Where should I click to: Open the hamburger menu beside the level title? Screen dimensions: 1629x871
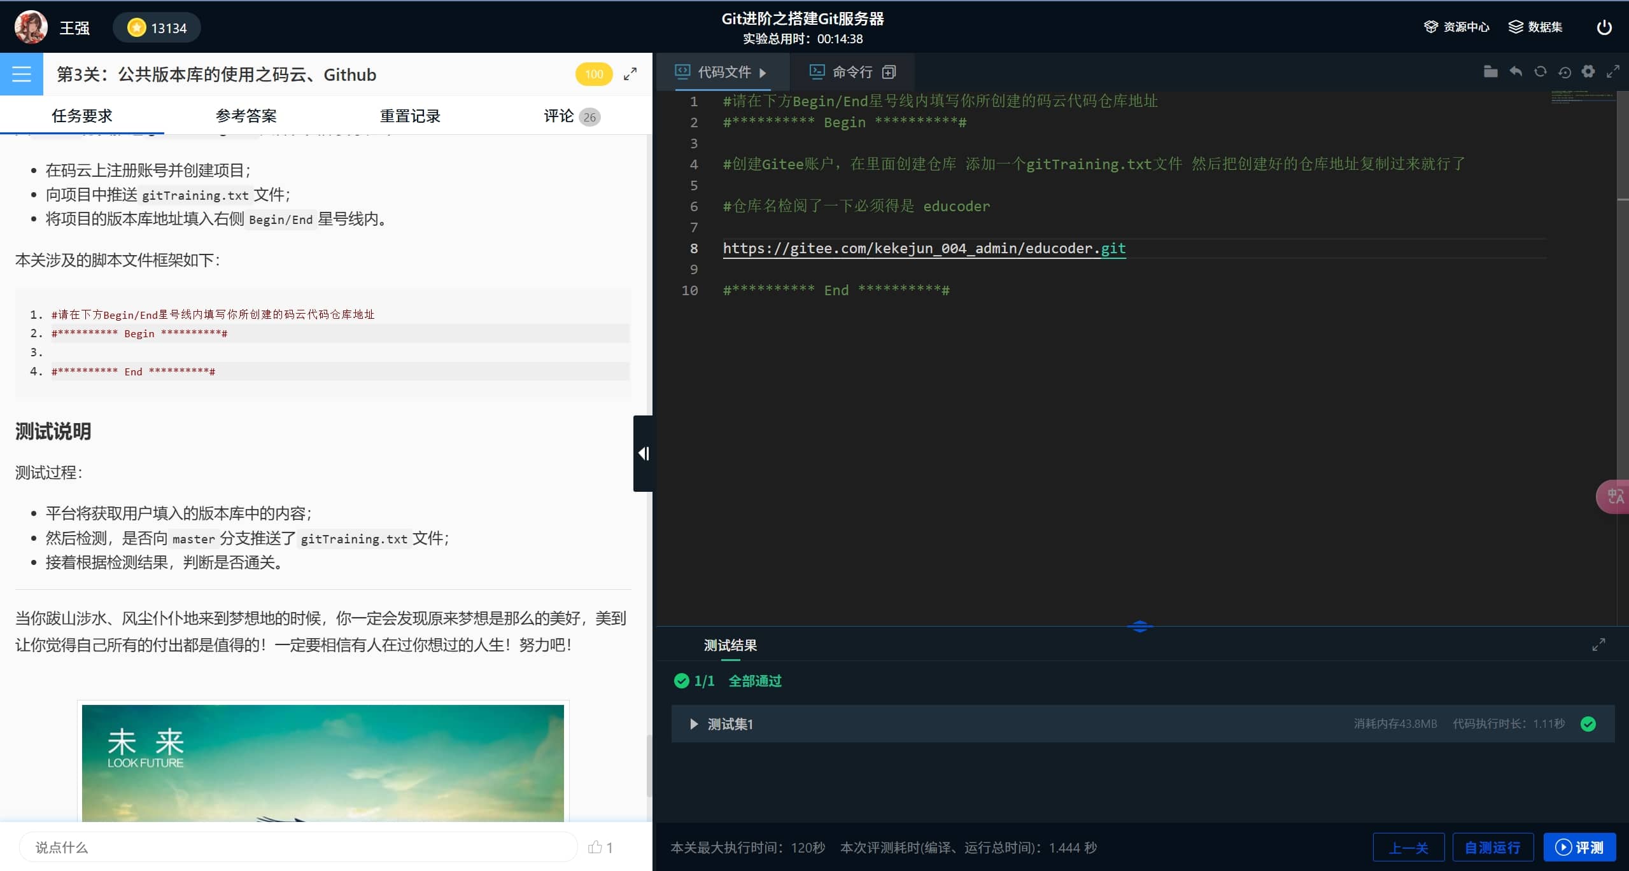click(x=22, y=74)
